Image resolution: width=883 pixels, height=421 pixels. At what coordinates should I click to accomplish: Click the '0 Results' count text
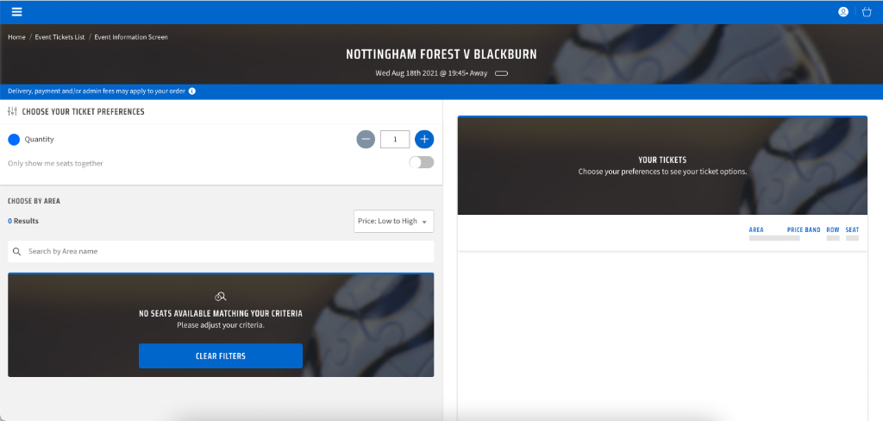click(x=23, y=221)
